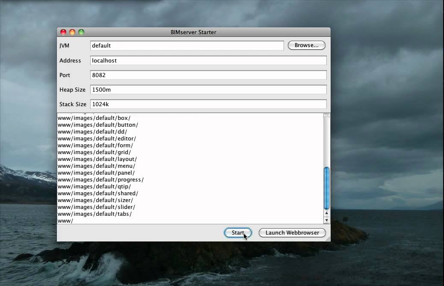Click log line www/images/default/button/
Screen dimensions: 444x286
[98, 125]
